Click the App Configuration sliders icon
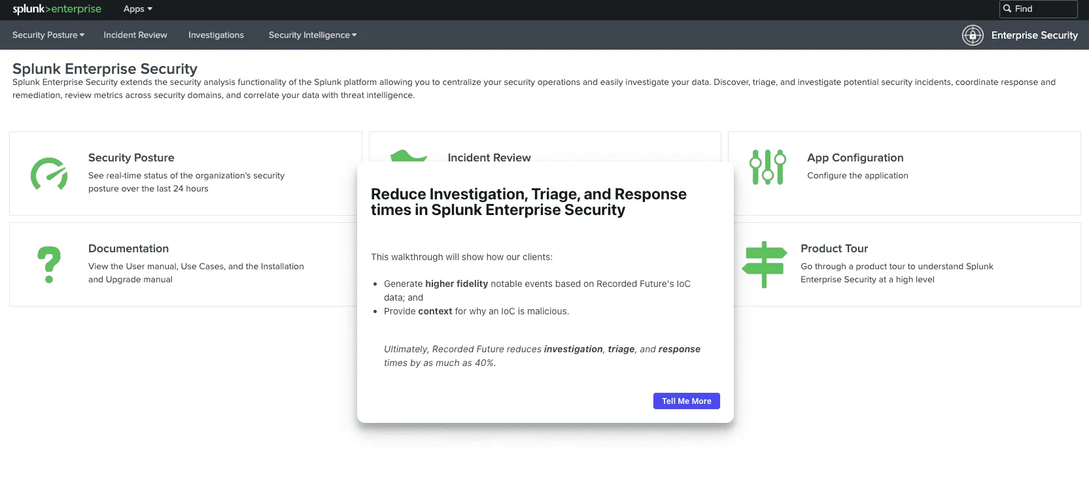Image resolution: width=1089 pixels, height=500 pixels. click(x=768, y=167)
